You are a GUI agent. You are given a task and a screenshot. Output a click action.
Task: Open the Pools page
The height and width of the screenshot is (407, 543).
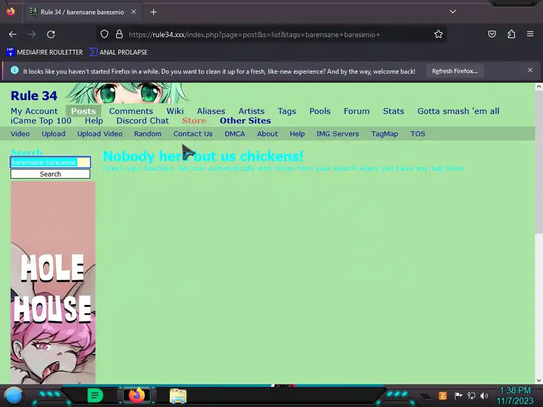320,111
